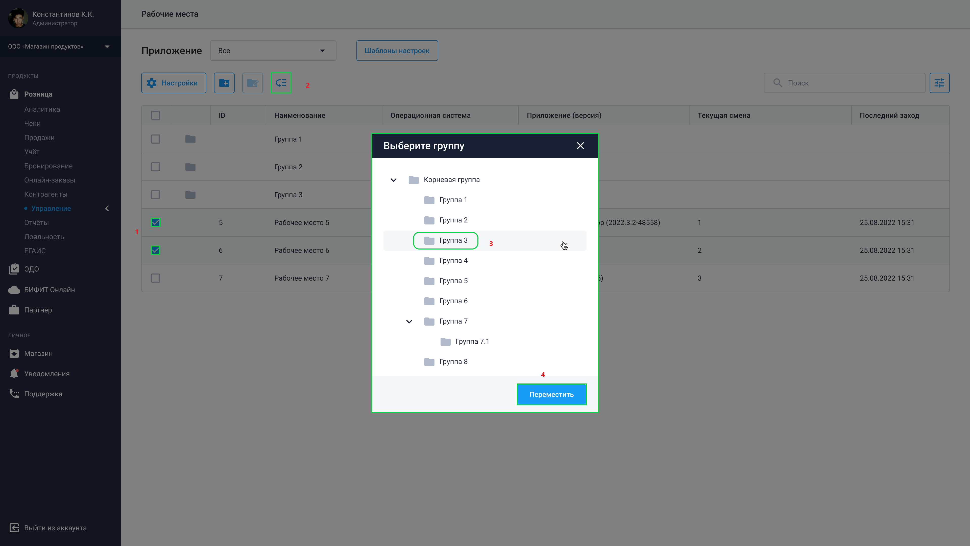Image resolution: width=970 pixels, height=546 pixels.
Task: Open Учёт in sidebar
Action: click(x=32, y=151)
